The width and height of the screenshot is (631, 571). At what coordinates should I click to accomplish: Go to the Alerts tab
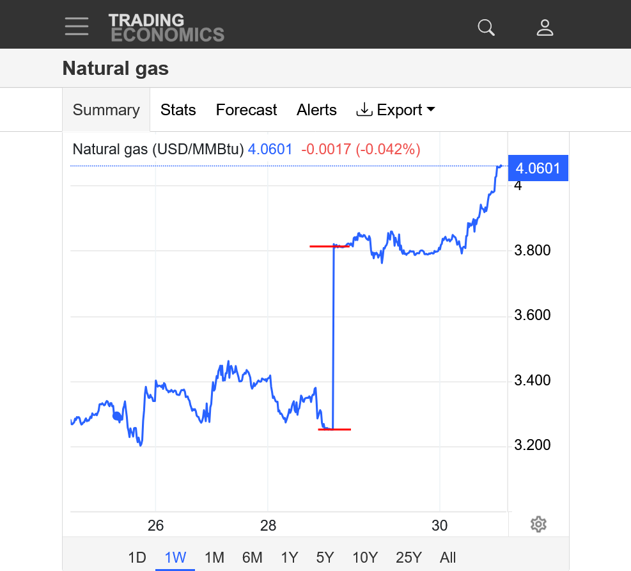tap(316, 110)
